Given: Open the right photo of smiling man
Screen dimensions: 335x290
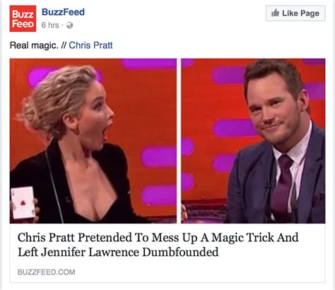Looking at the screenshot, I should (x=253, y=141).
